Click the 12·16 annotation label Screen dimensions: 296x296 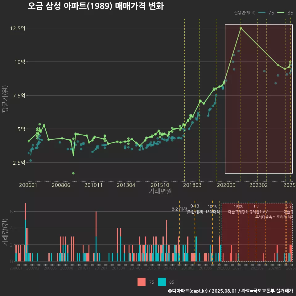(x=212, y=206)
